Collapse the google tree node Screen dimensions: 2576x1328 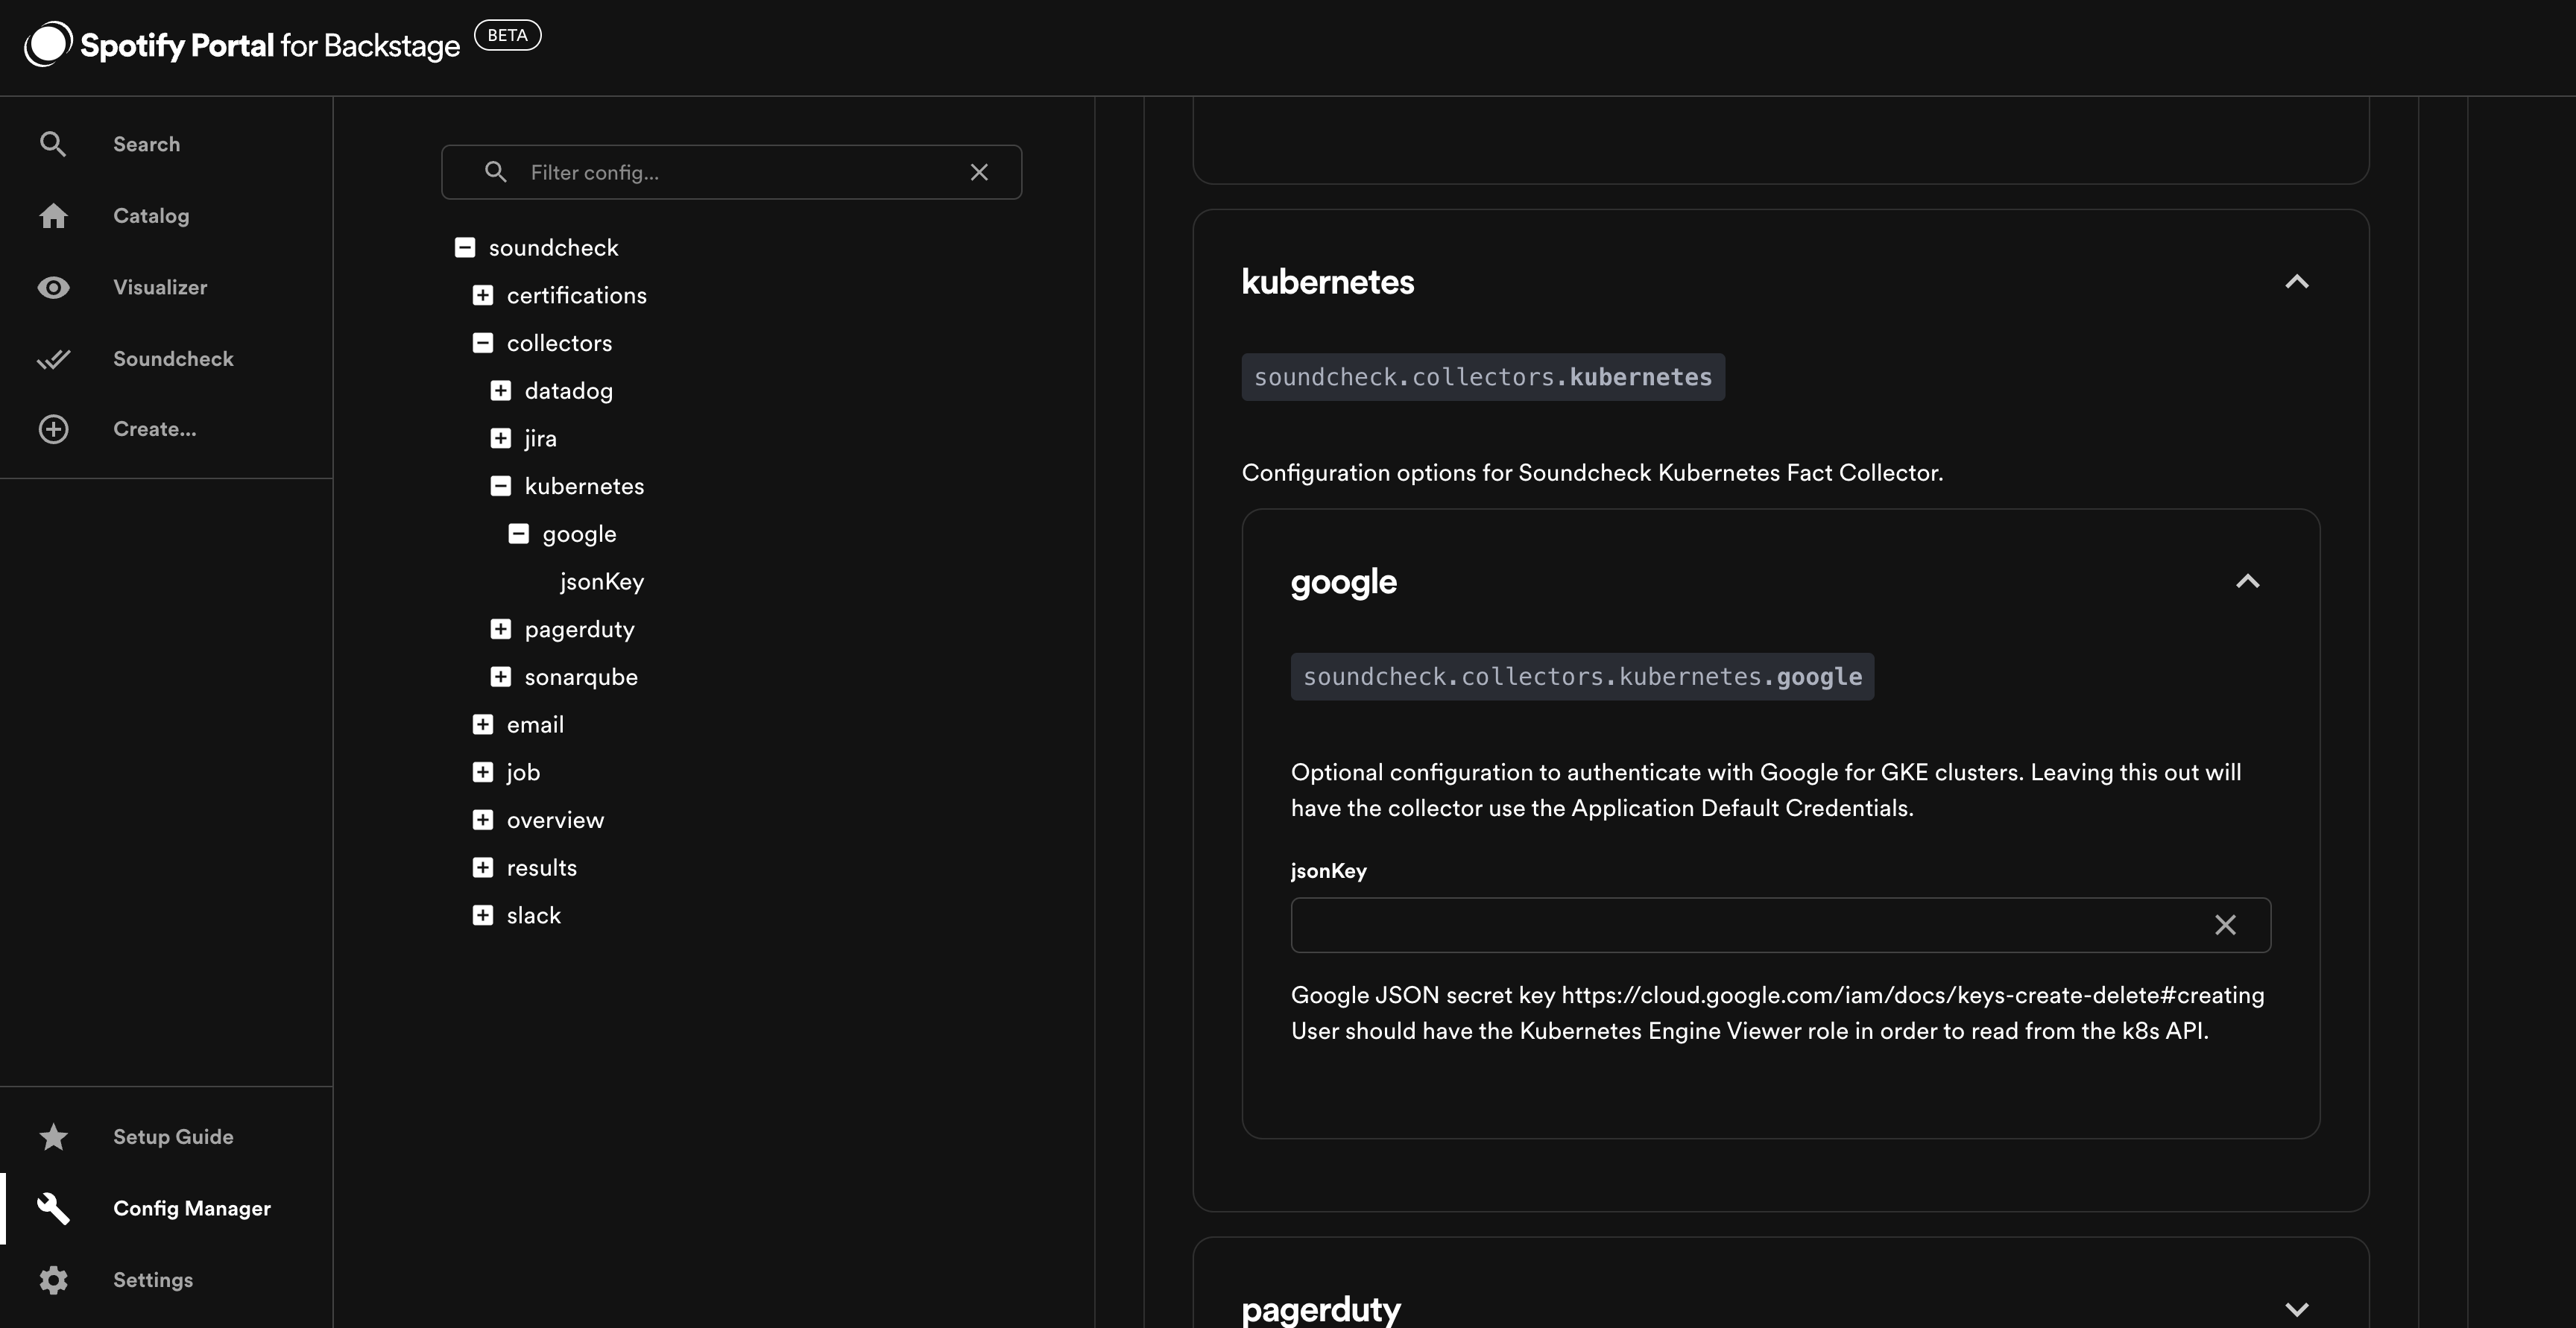pos(518,533)
